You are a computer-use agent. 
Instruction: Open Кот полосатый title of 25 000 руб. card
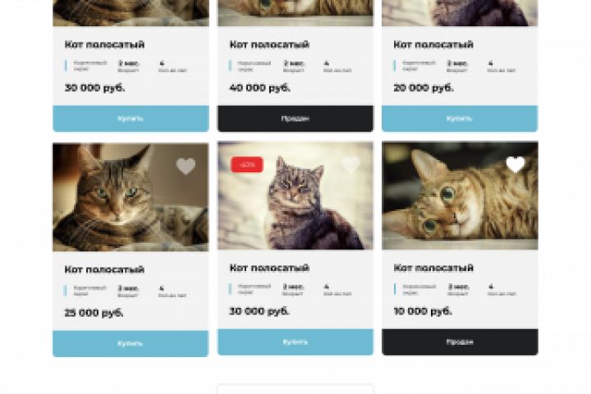click(x=104, y=269)
